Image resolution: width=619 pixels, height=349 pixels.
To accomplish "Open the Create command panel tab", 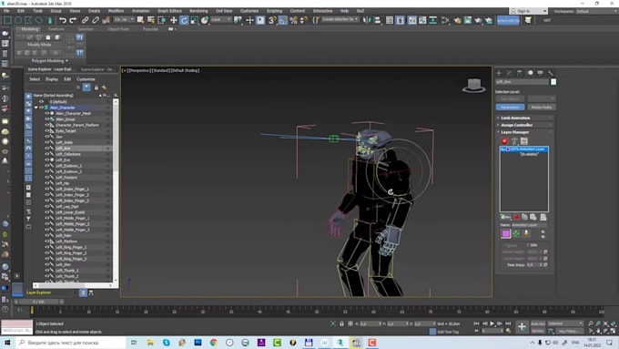I will click(499, 73).
